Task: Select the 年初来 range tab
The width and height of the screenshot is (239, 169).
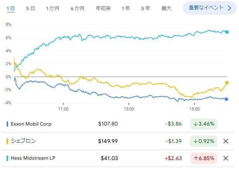Action: pos(103,8)
